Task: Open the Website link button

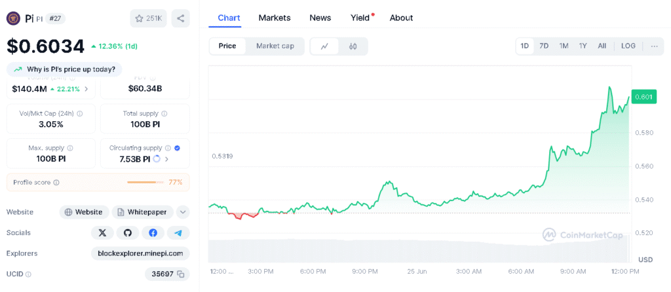Action: 84,212
